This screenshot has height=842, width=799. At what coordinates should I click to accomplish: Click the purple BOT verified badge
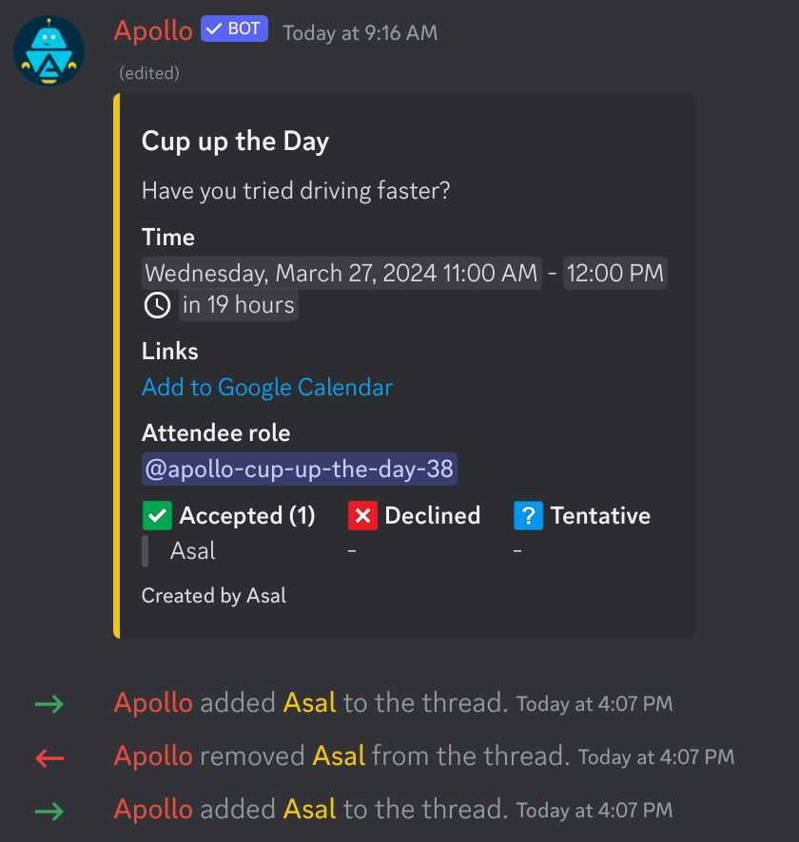tap(234, 29)
